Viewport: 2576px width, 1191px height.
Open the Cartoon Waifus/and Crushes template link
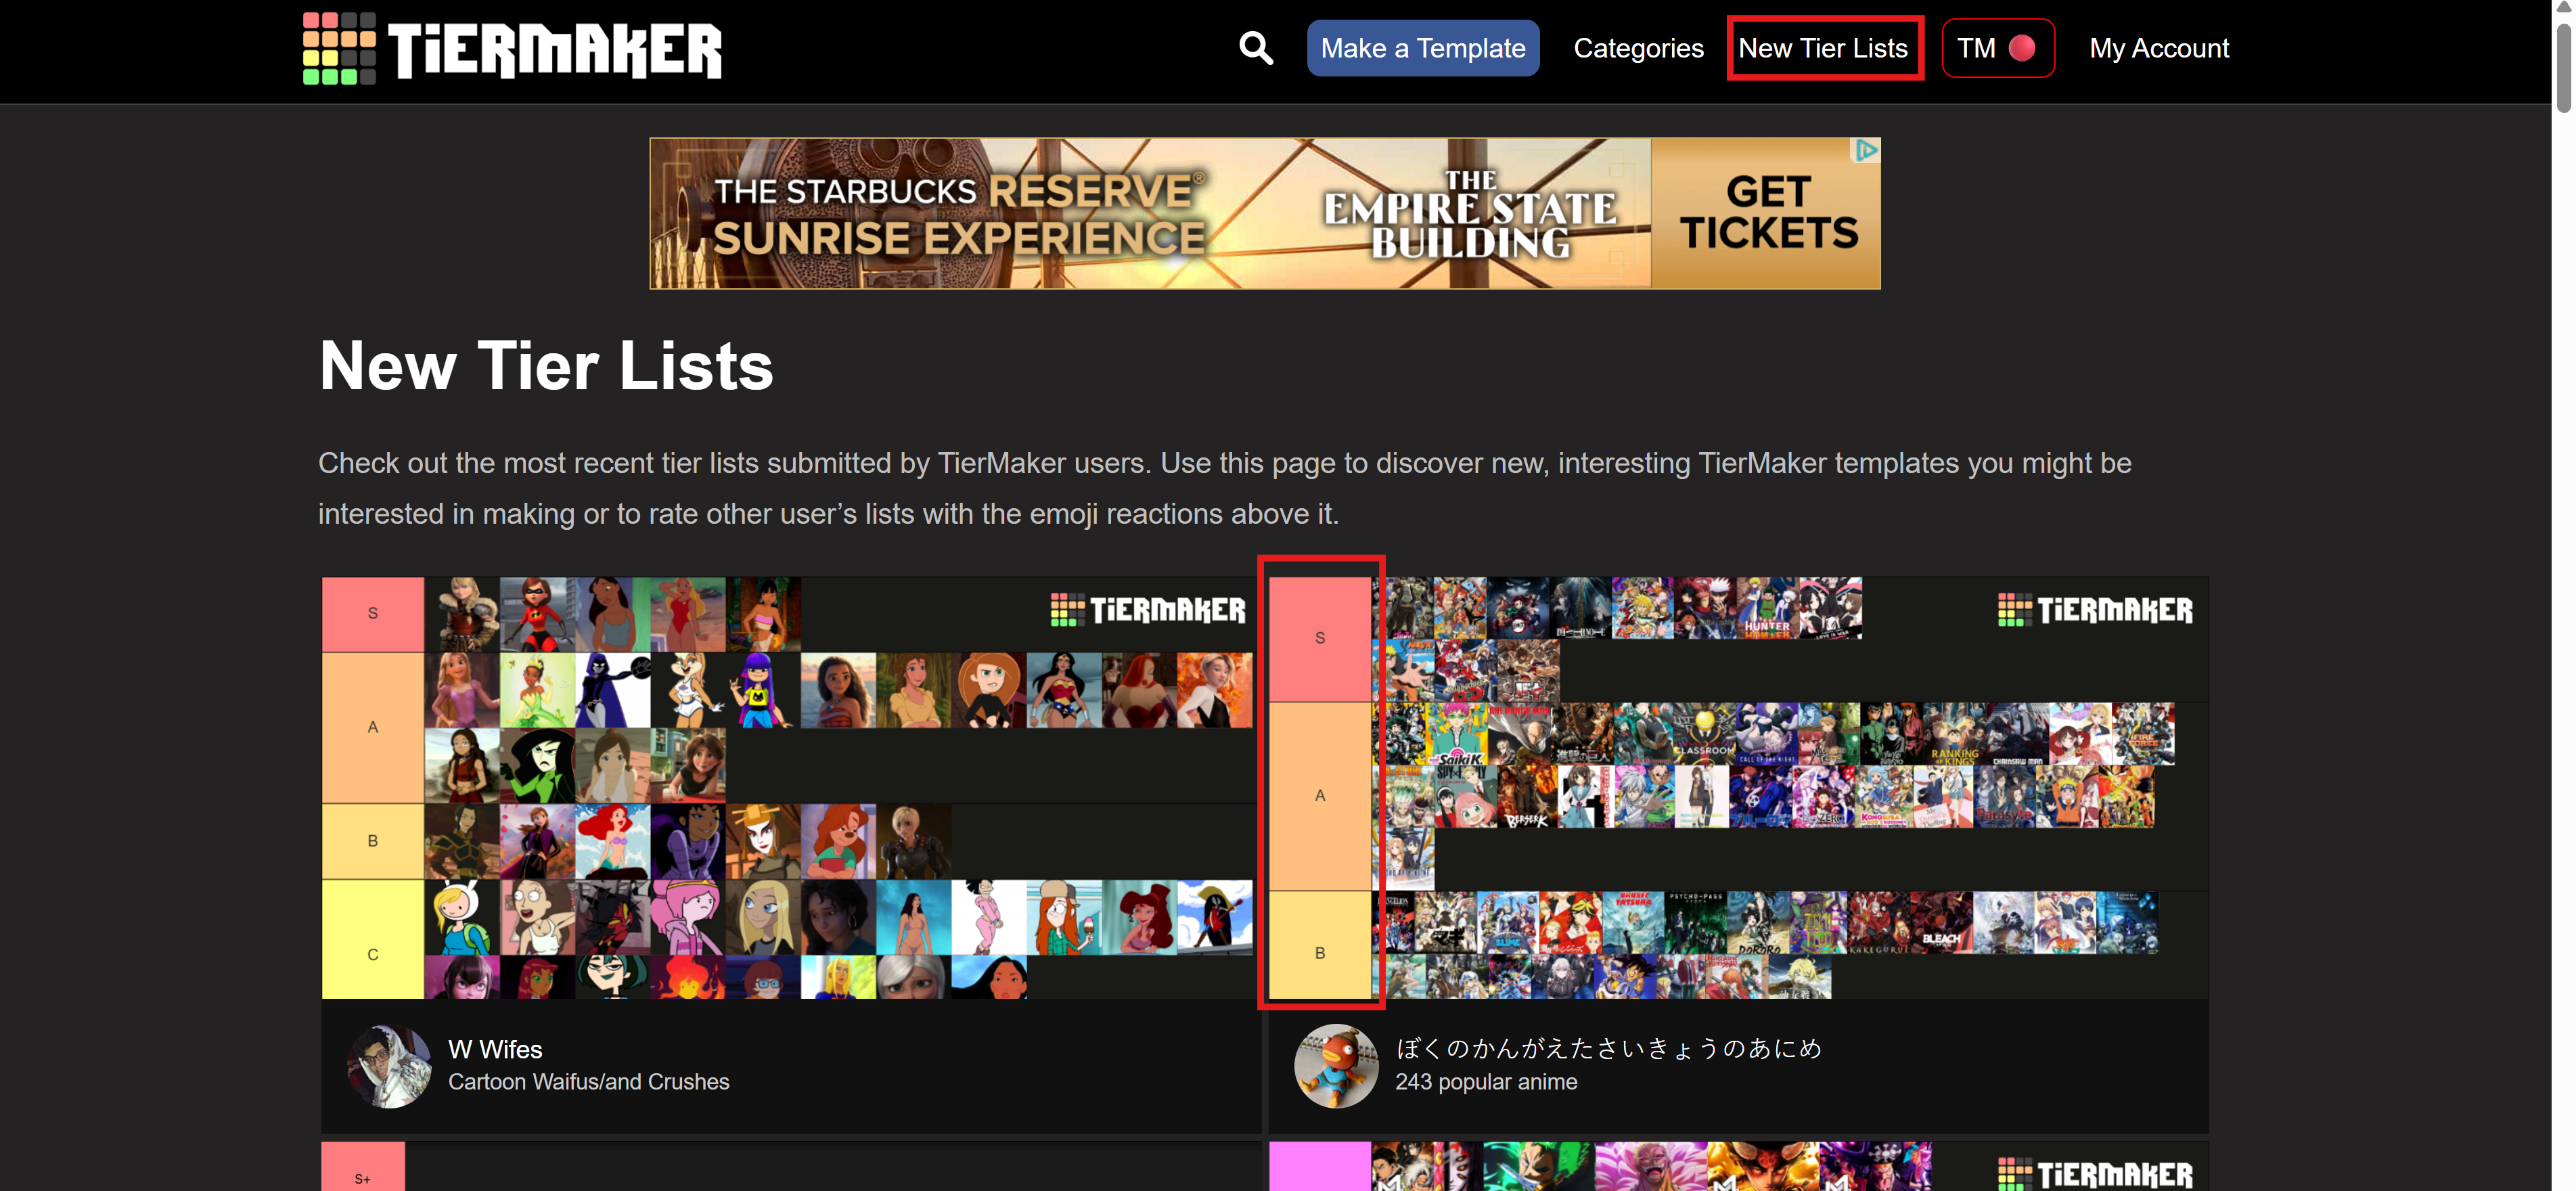[588, 1082]
